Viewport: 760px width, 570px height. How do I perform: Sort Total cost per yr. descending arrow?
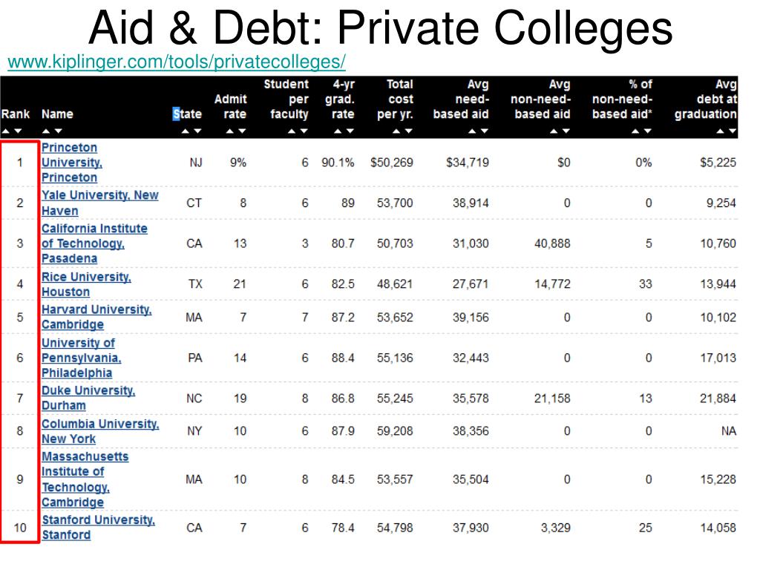[409, 131]
